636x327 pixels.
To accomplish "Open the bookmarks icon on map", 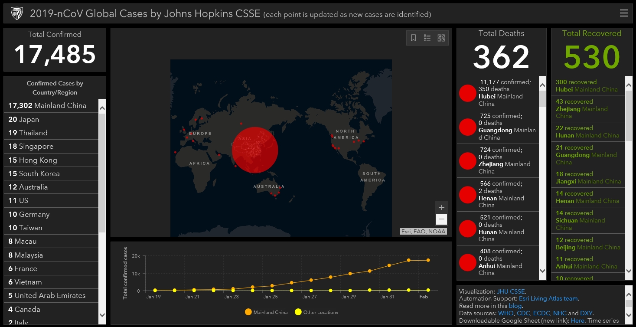I will coord(414,38).
